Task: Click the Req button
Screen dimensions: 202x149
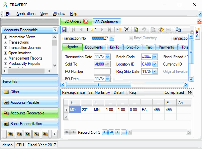Action: (133, 92)
